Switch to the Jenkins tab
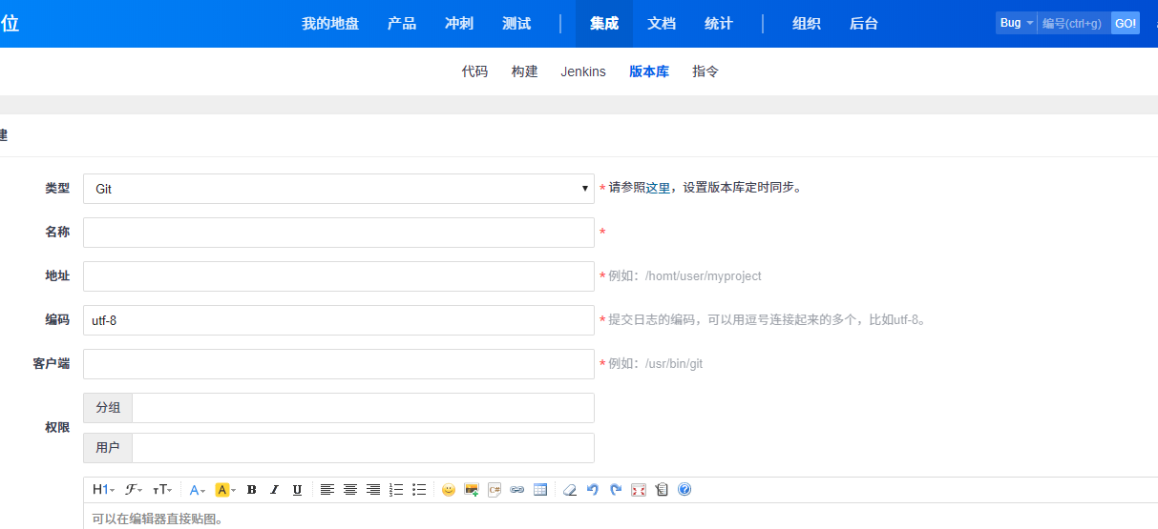Viewport: 1158px width, 529px height. (583, 71)
